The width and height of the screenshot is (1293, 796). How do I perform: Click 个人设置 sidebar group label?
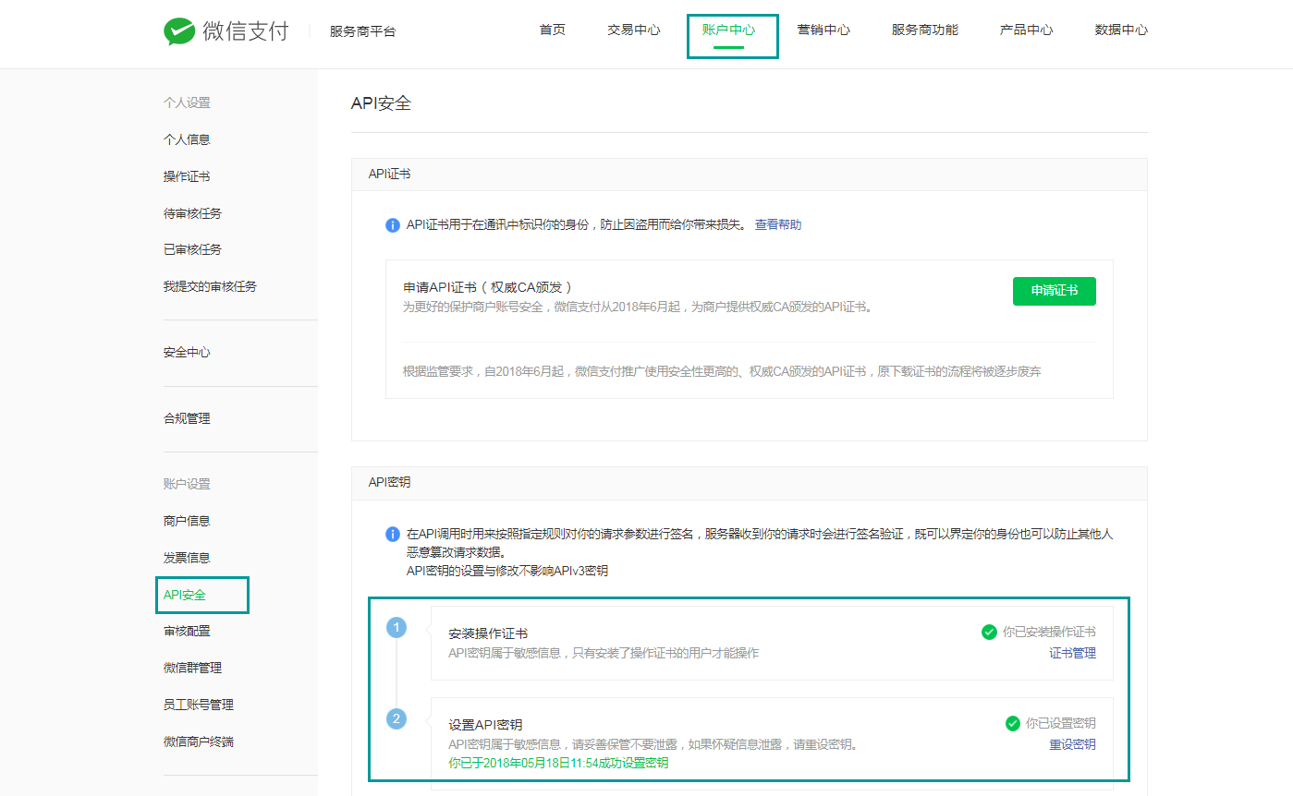[187, 103]
